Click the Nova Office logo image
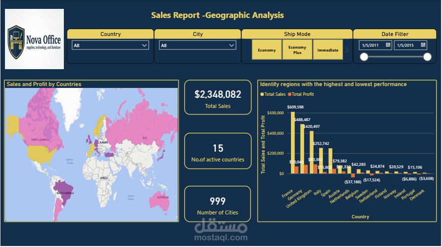Viewport: 442px width, 247px height. 34,39
